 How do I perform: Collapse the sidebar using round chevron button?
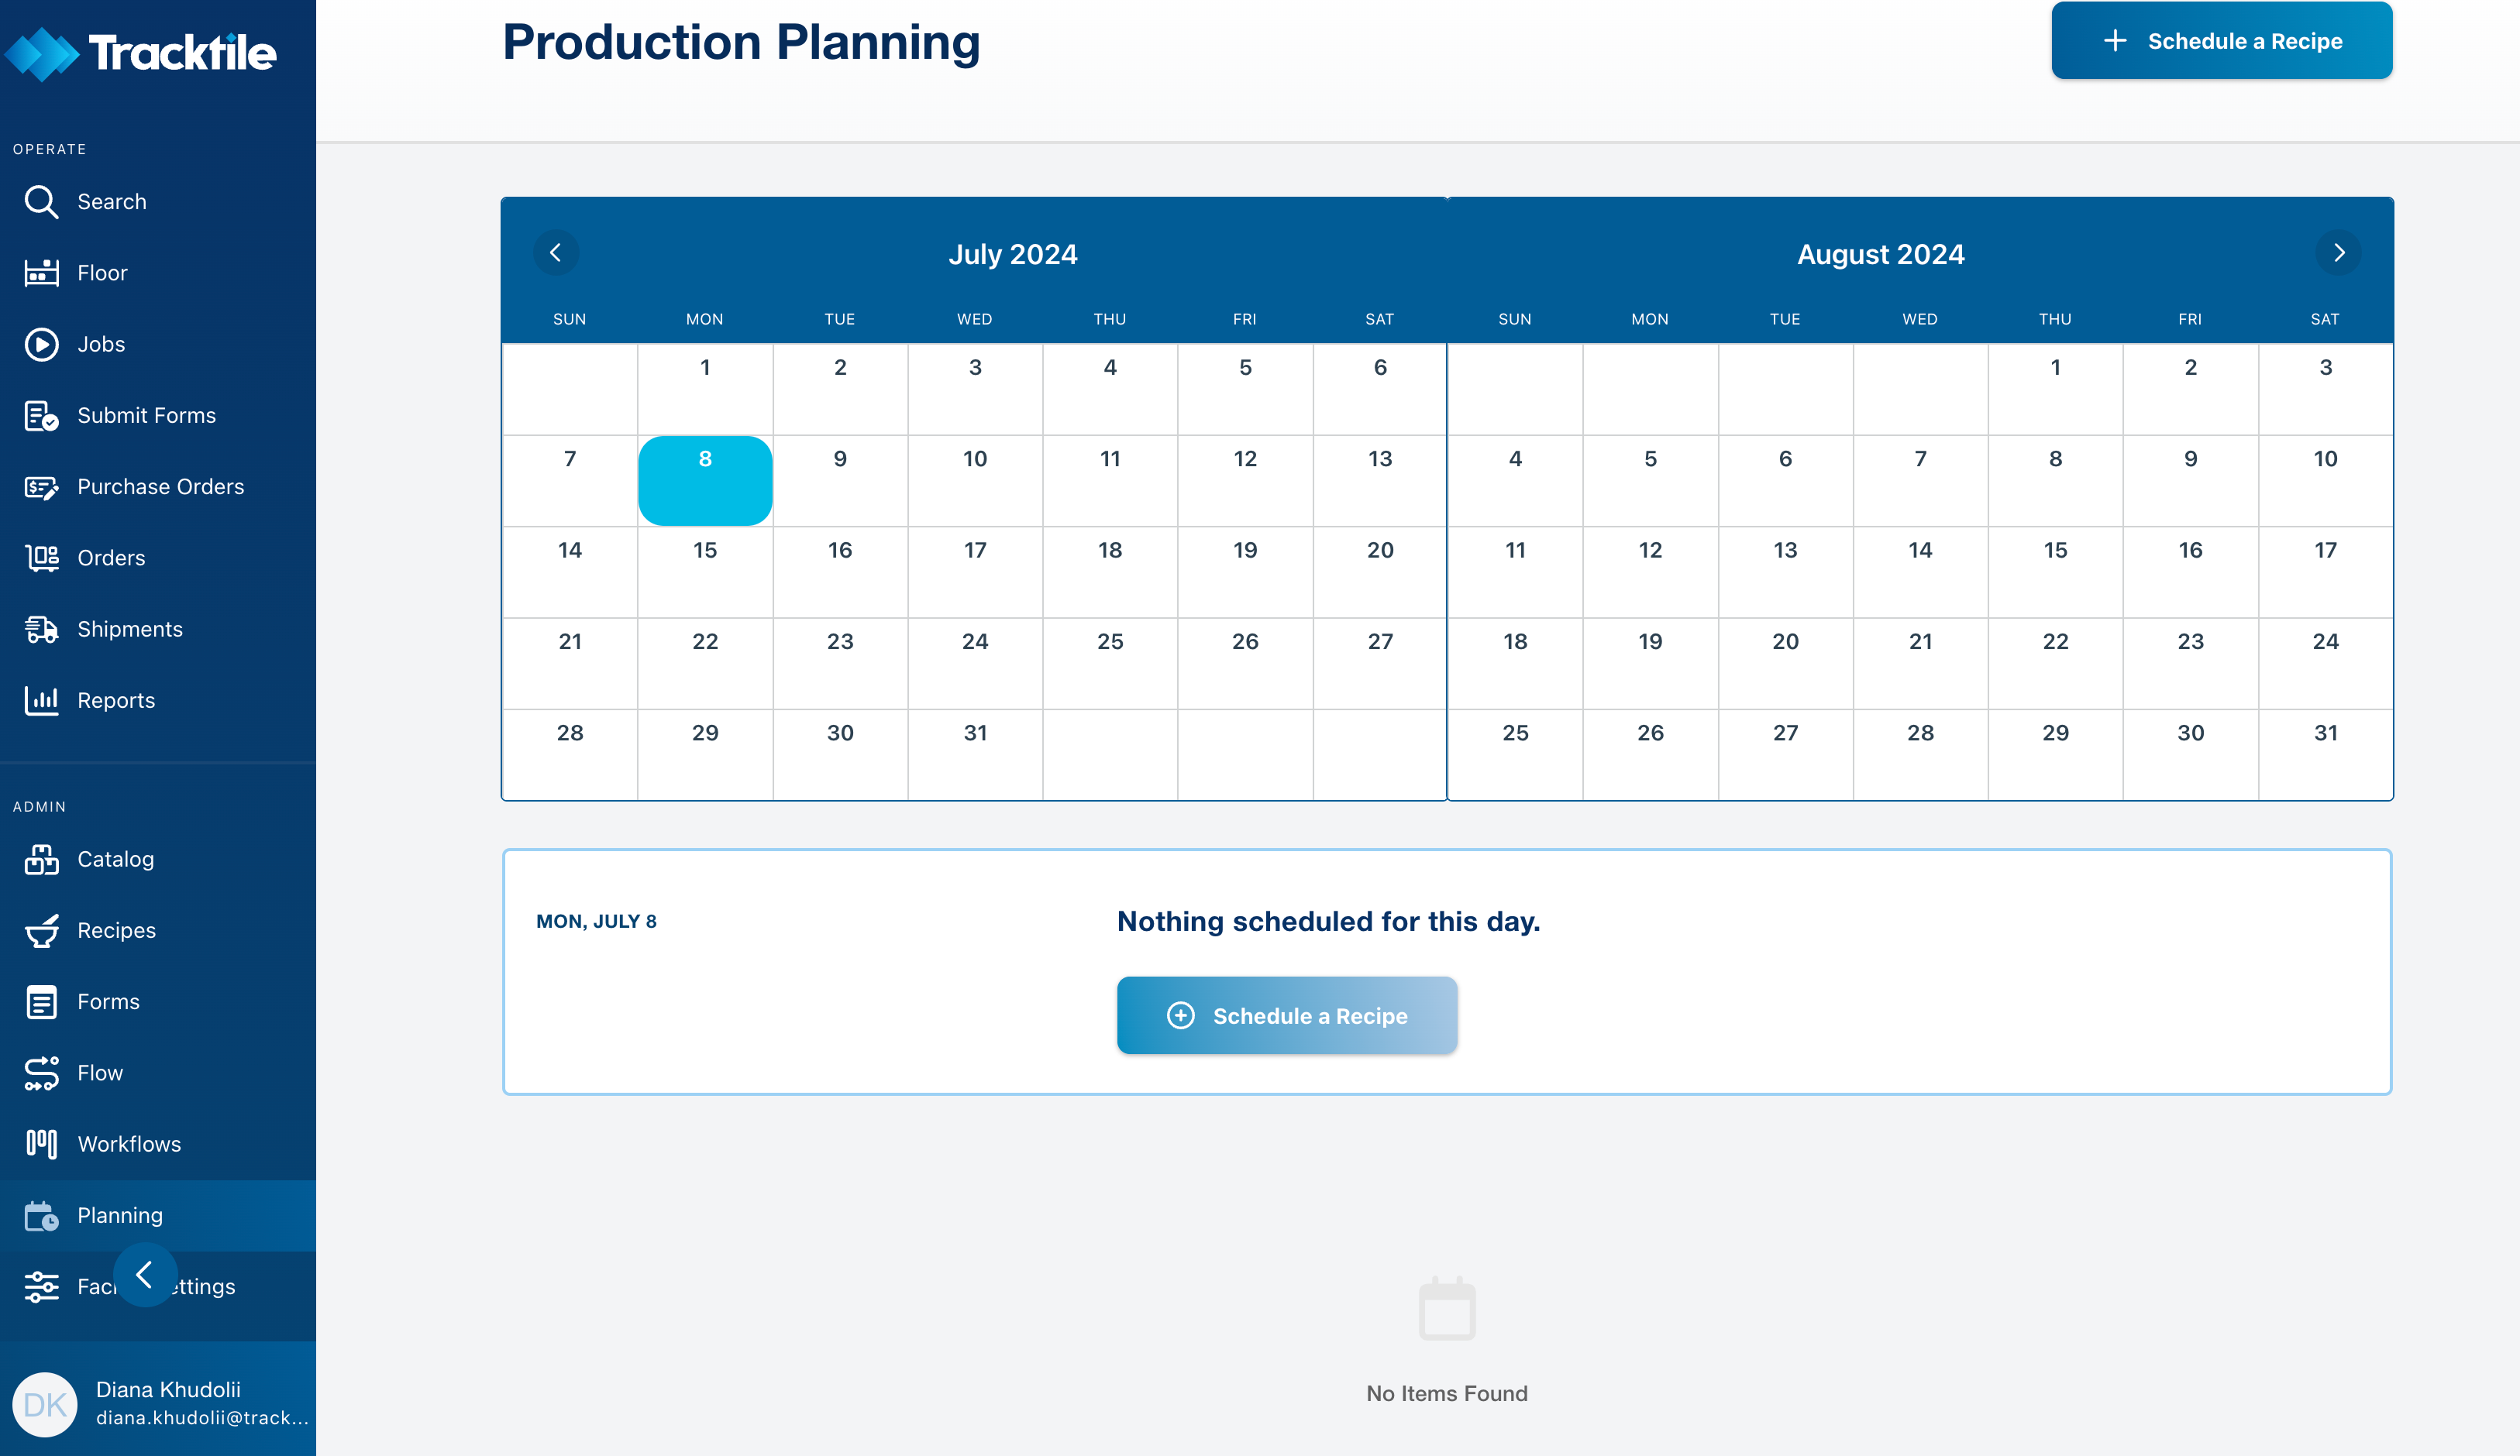tap(145, 1274)
